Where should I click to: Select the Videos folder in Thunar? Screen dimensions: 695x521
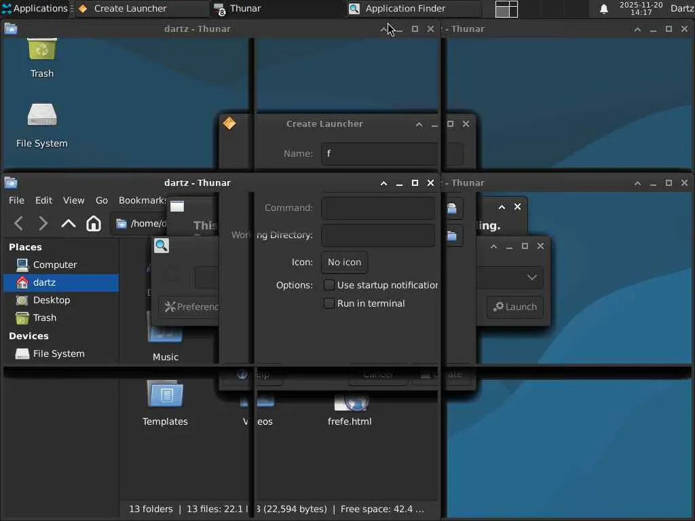(258, 410)
